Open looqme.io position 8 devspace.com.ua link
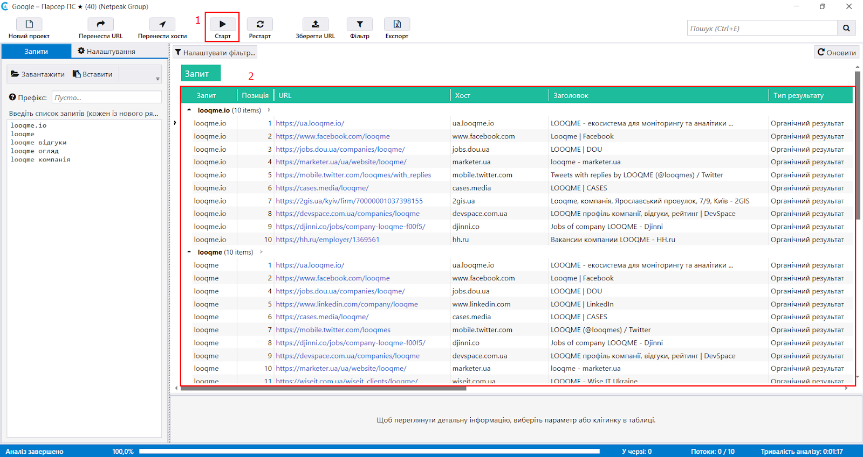863x457 pixels. 348,213
